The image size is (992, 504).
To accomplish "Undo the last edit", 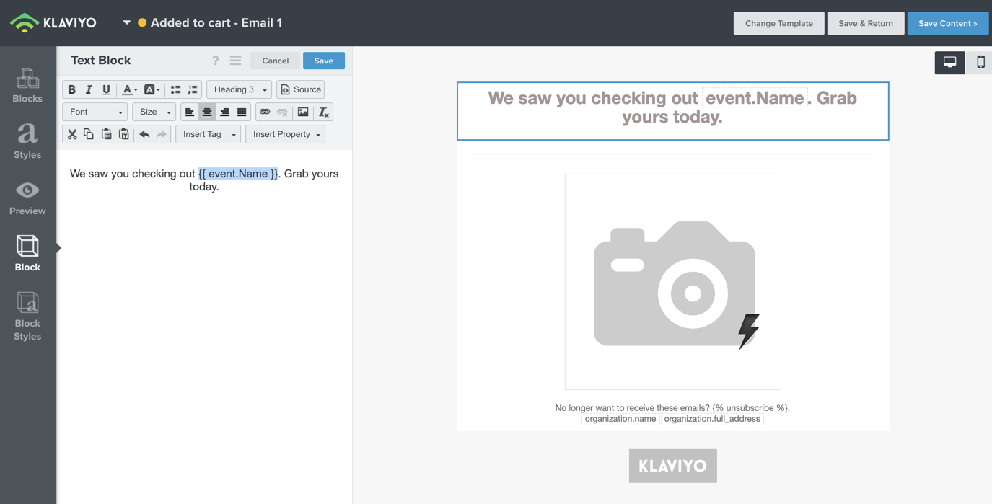I will click(144, 134).
